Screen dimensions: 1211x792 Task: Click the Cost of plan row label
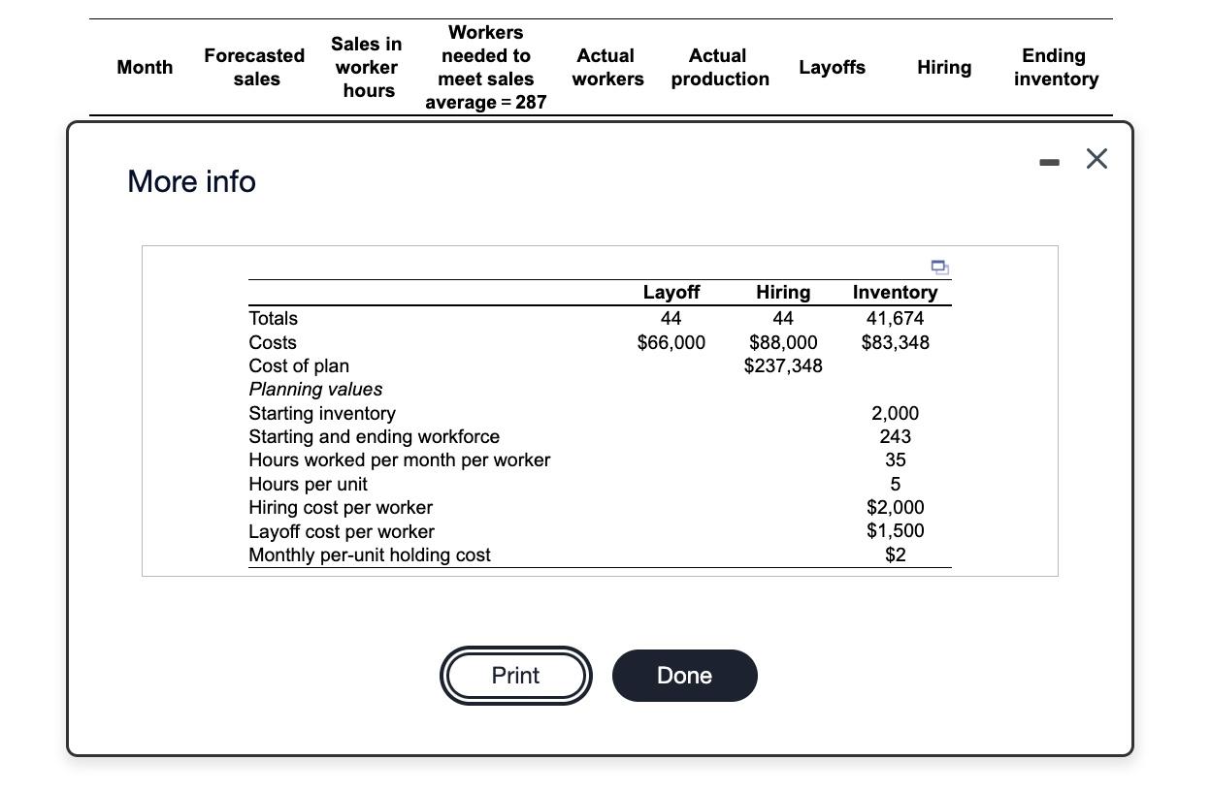tap(299, 365)
